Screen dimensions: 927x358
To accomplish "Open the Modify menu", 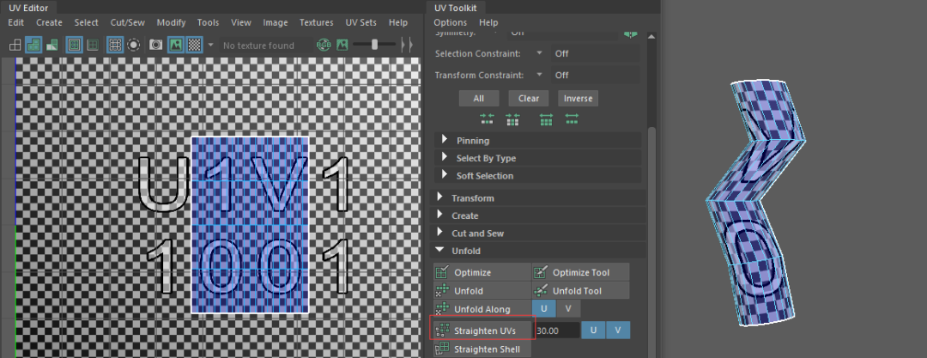I will [171, 22].
